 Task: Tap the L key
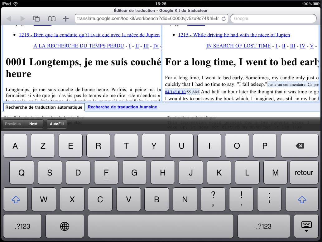[x=247, y=172]
